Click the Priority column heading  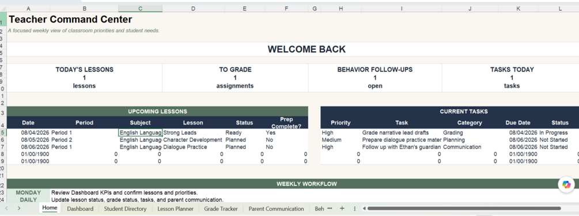(340, 123)
